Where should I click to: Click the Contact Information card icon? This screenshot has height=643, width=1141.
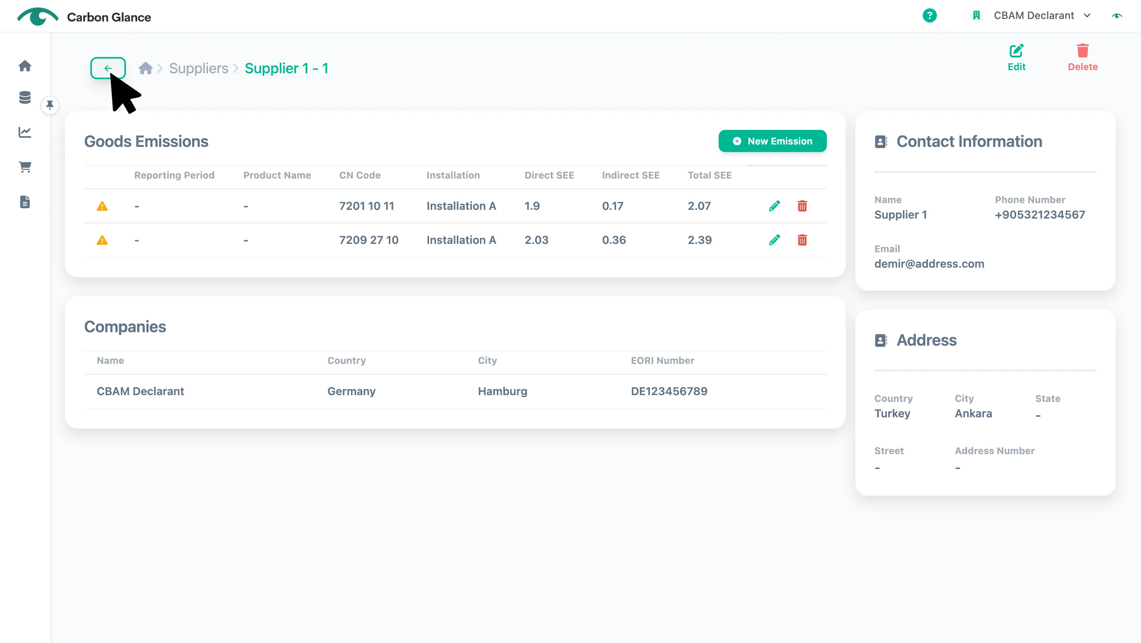tap(881, 142)
